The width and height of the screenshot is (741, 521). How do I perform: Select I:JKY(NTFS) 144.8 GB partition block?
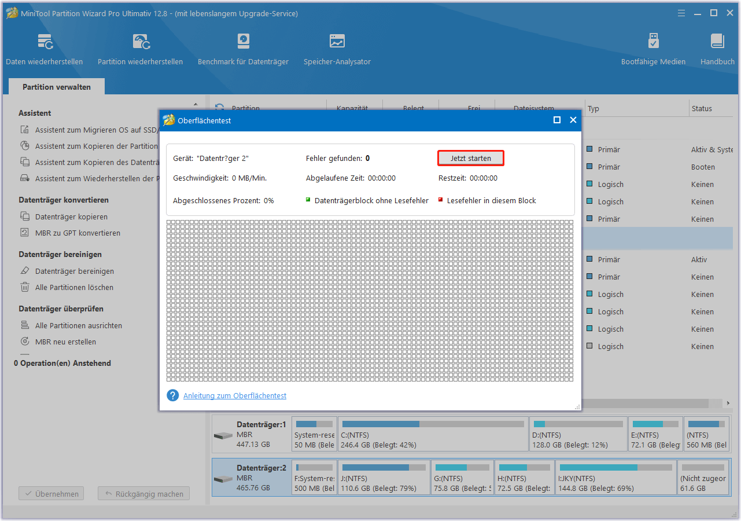pyautogui.click(x=616, y=478)
